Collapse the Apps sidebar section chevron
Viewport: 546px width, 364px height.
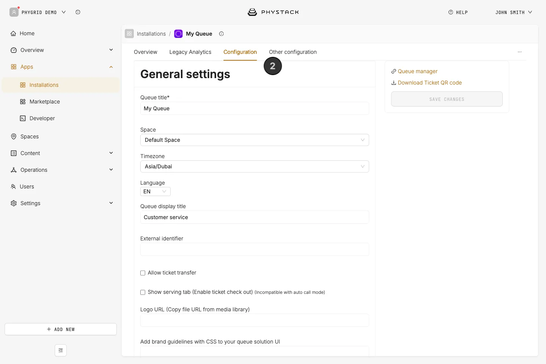(x=111, y=67)
